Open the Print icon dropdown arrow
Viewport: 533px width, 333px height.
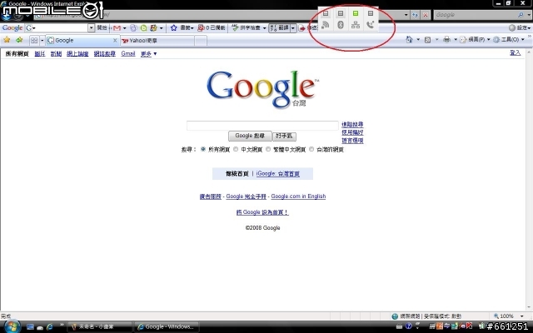click(x=456, y=40)
